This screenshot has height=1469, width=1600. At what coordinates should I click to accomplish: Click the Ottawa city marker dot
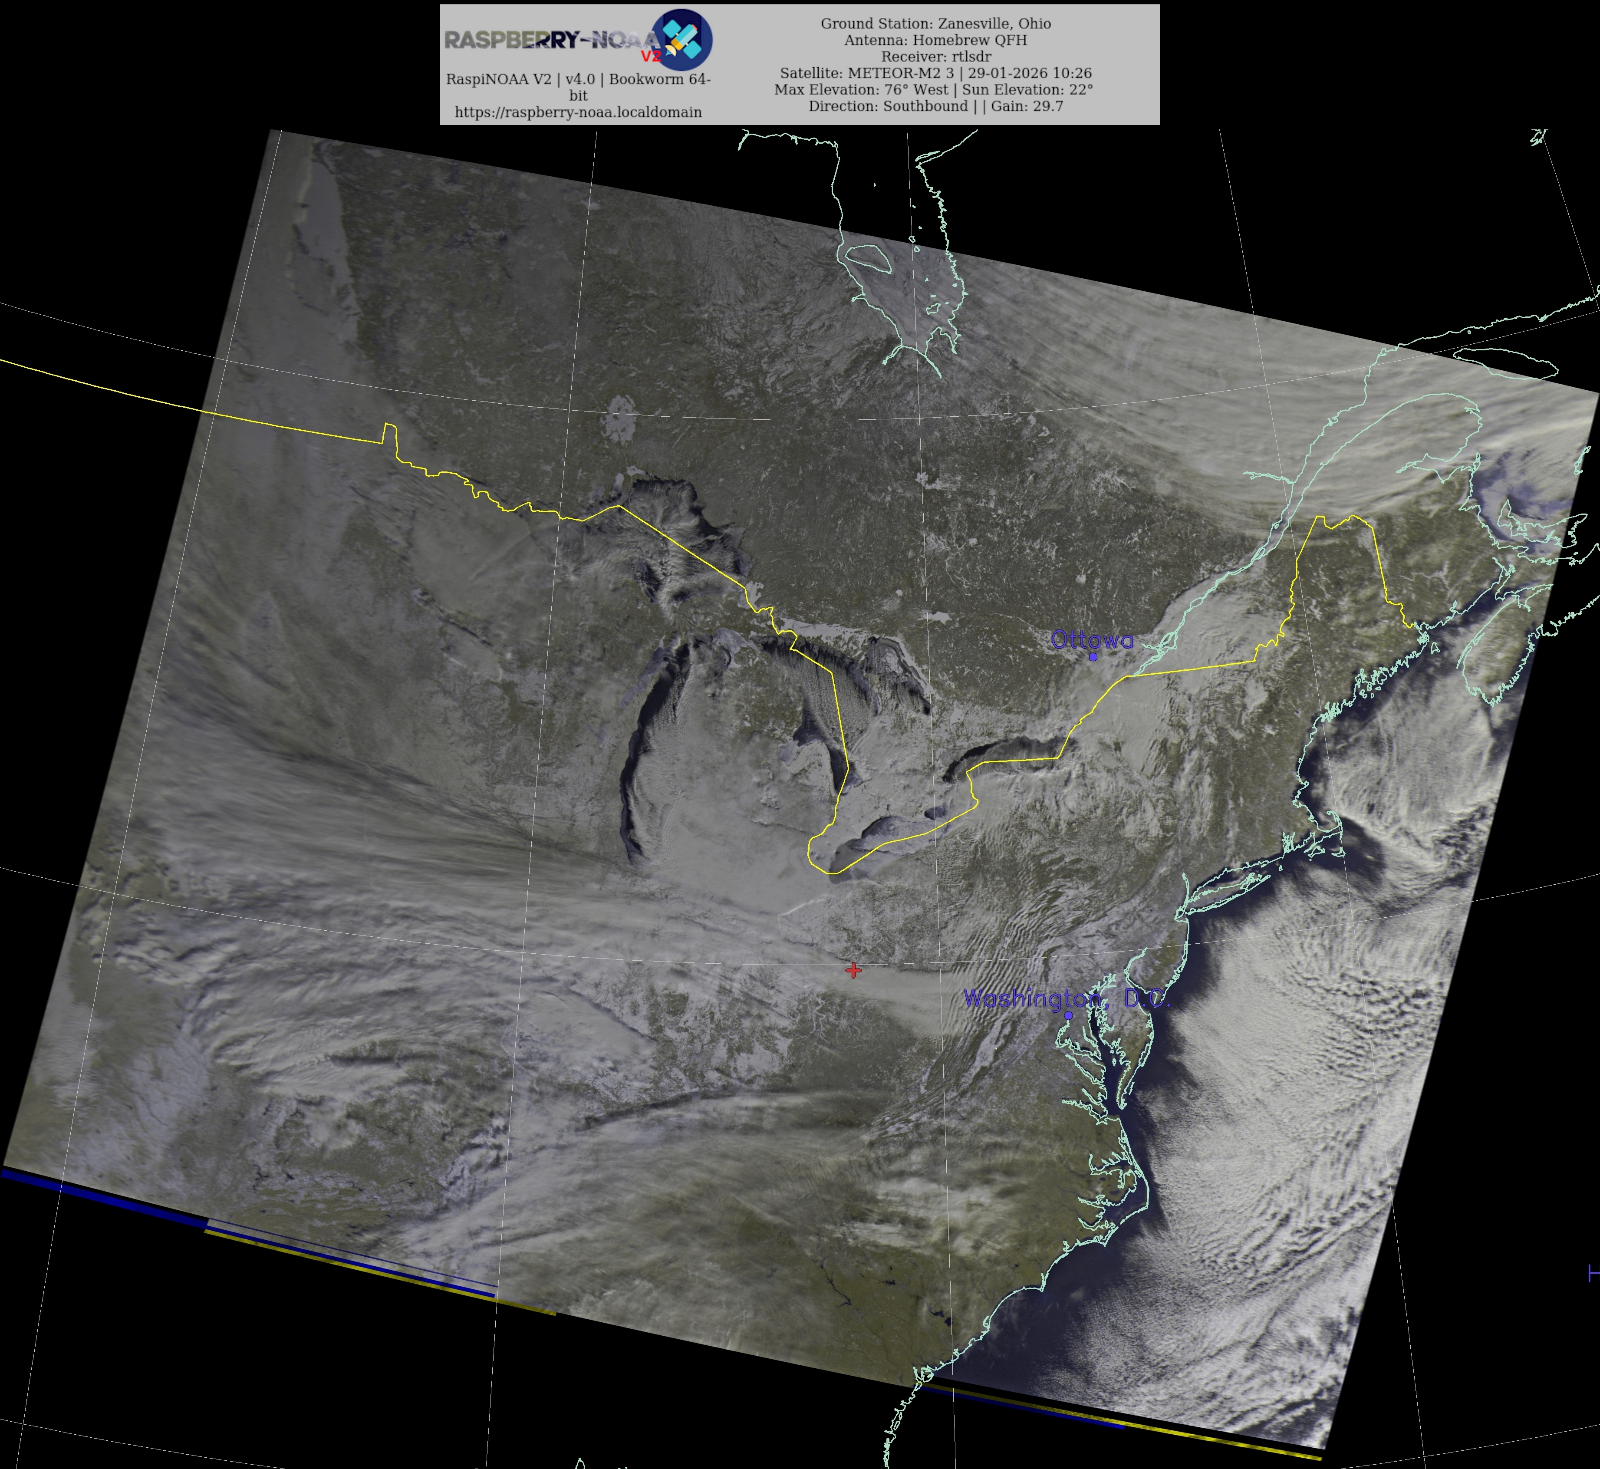click(1093, 657)
